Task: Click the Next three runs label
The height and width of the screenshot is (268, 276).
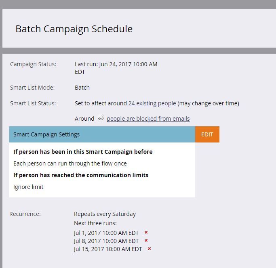Action: pyautogui.click(x=95, y=223)
